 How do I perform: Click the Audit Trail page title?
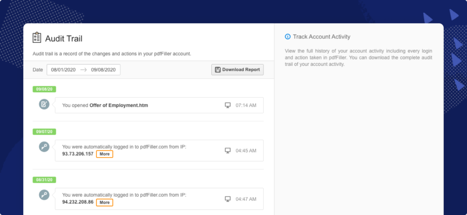tap(64, 38)
